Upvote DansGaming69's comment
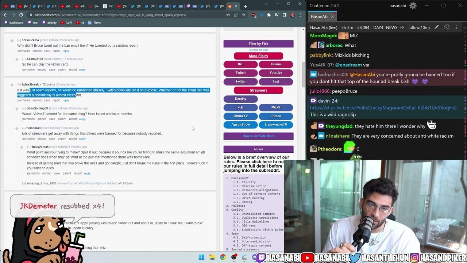 [x=17, y=108]
